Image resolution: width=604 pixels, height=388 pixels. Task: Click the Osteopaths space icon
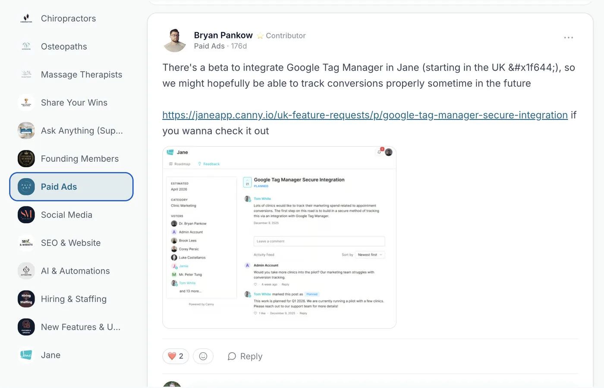pyautogui.click(x=26, y=47)
